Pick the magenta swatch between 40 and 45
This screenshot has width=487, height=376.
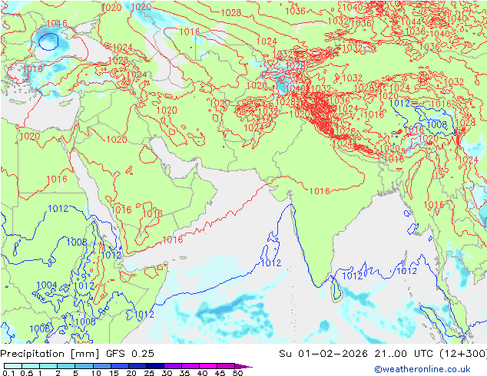208,366
